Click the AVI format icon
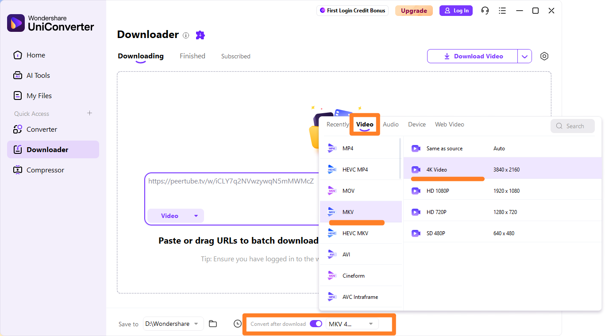This screenshot has width=605, height=336. pyautogui.click(x=332, y=255)
